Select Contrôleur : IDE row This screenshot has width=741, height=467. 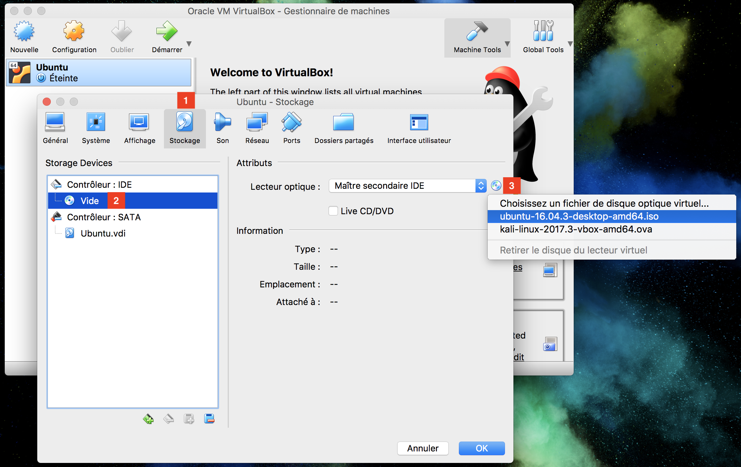click(133, 184)
